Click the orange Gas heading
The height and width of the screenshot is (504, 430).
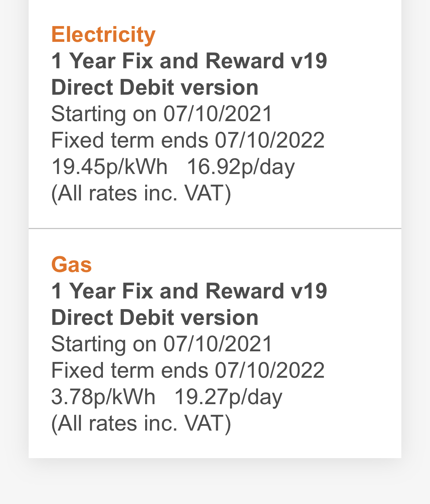pyautogui.click(x=71, y=264)
